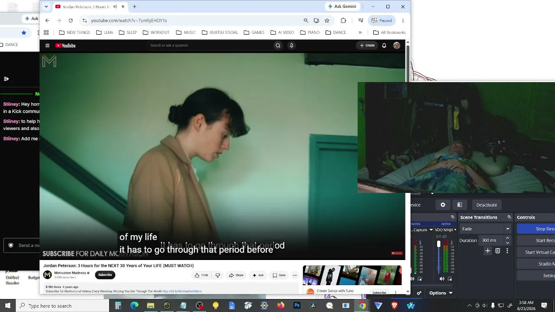Undock the Scene Transitions panel
Image resolution: width=555 pixels, height=312 pixels.
(x=509, y=217)
